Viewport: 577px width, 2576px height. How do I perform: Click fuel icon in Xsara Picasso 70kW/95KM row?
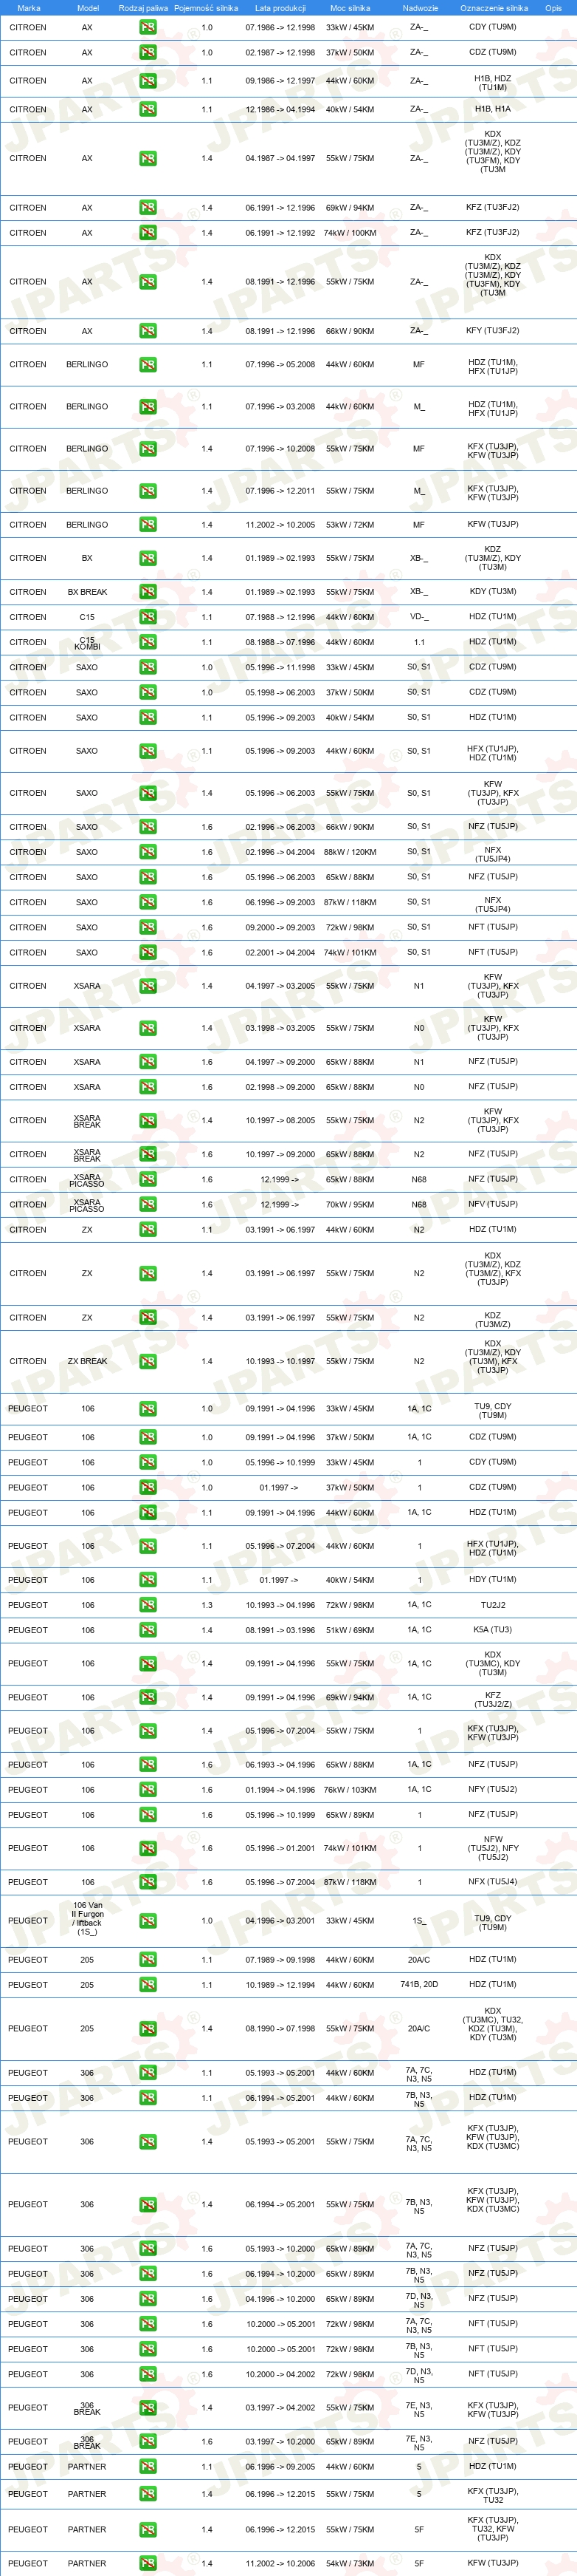point(148,1205)
